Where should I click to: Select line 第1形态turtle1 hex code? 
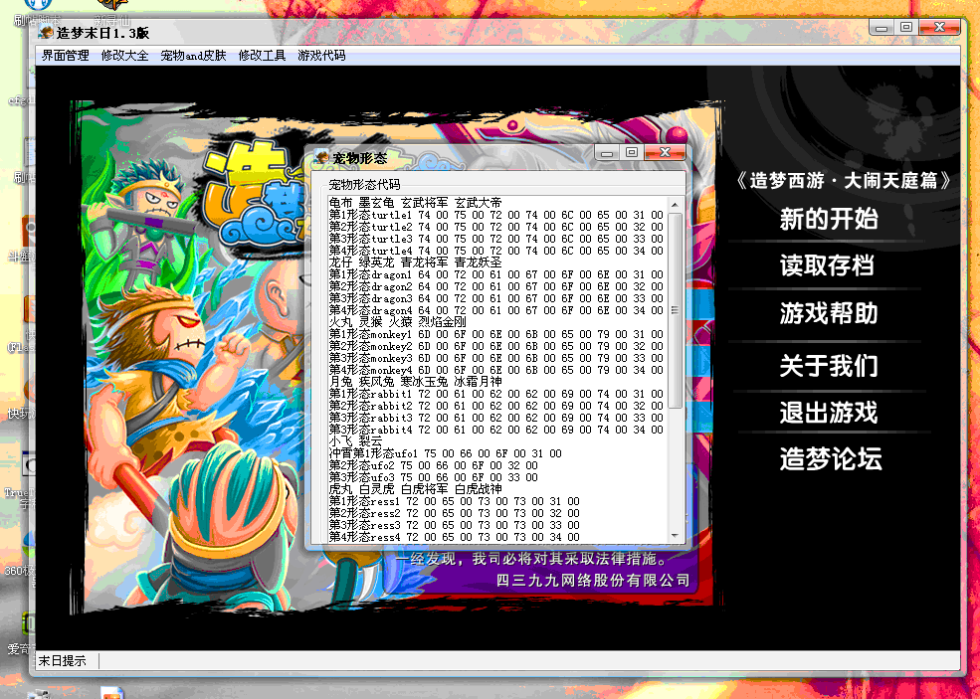[x=496, y=215]
